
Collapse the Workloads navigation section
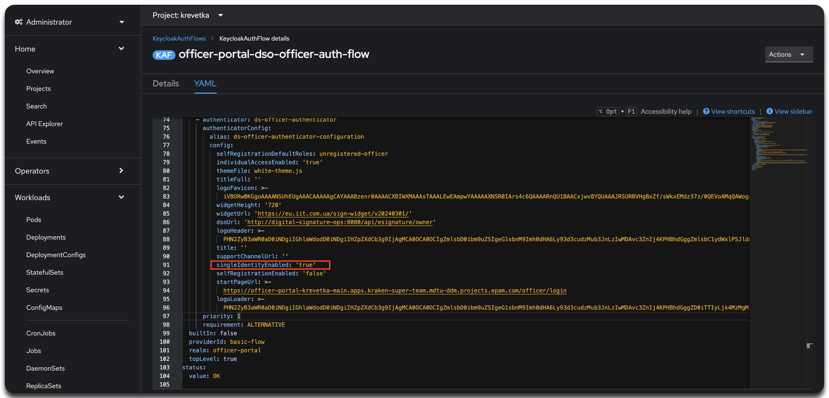tap(70, 197)
